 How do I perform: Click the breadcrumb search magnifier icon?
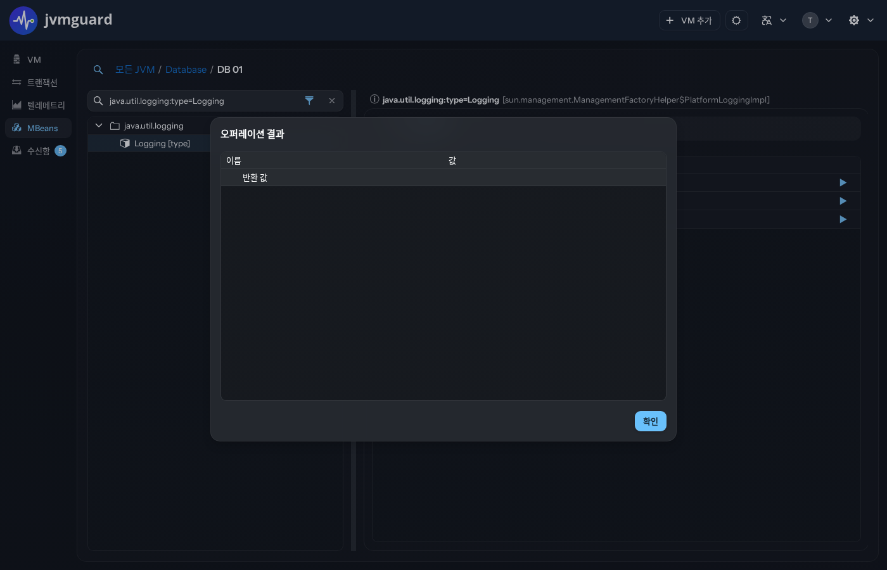click(98, 70)
